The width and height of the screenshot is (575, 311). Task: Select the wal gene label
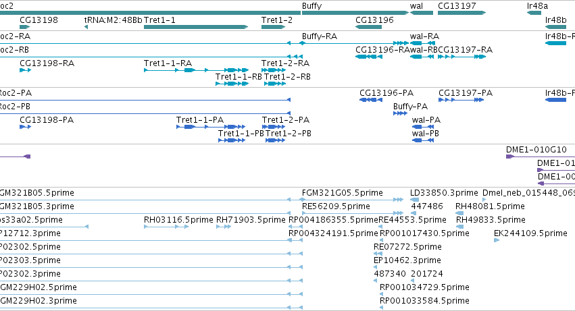coord(416,6)
